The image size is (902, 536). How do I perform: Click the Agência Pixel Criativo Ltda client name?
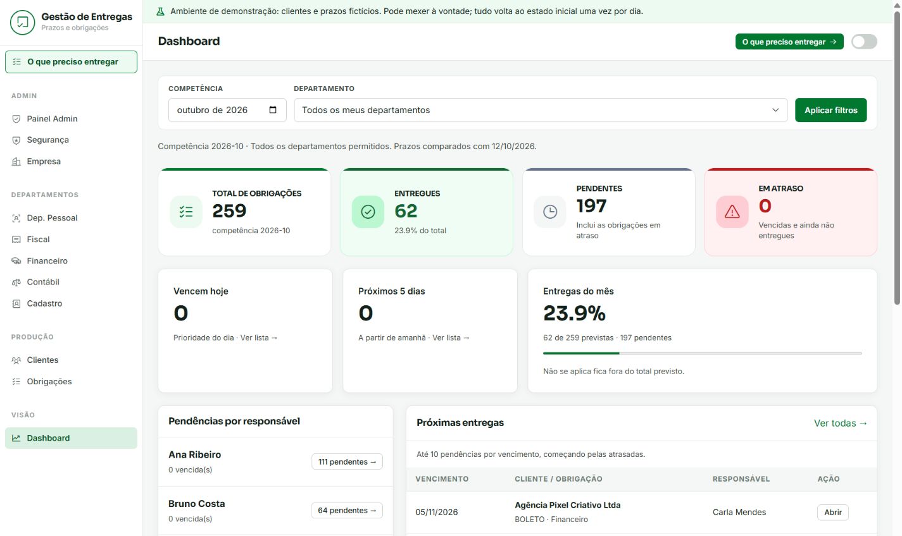pos(568,506)
